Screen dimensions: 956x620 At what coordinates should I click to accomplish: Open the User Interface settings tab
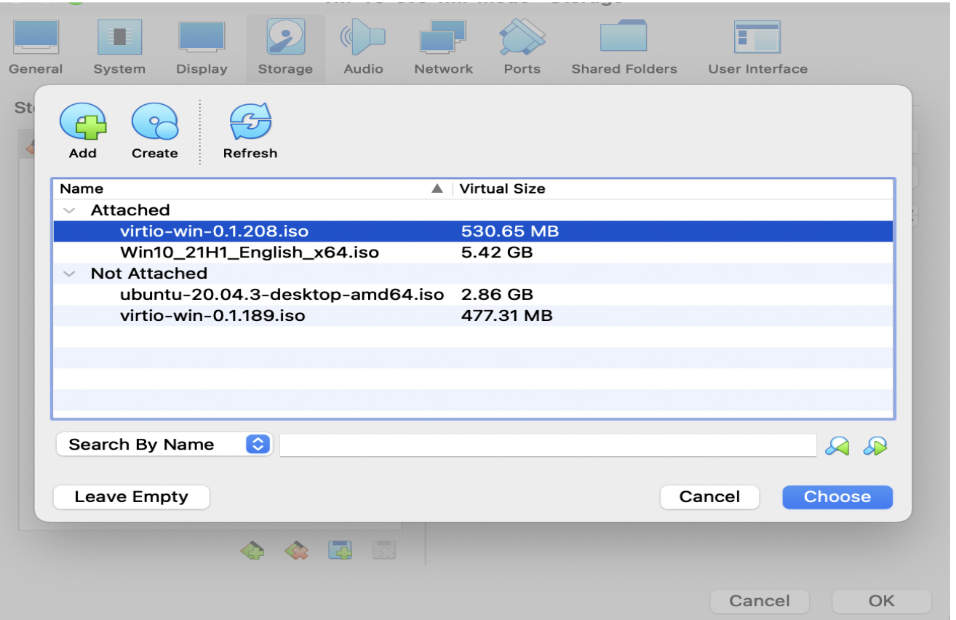(757, 45)
